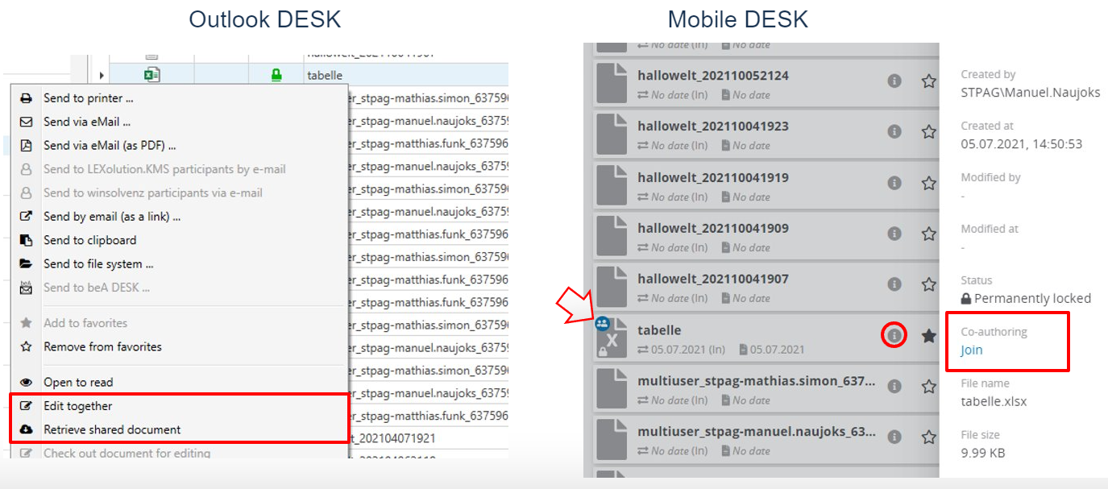The height and width of the screenshot is (489, 1108).
Task: Open info for hallowelt_202110041923
Action: 894,131
